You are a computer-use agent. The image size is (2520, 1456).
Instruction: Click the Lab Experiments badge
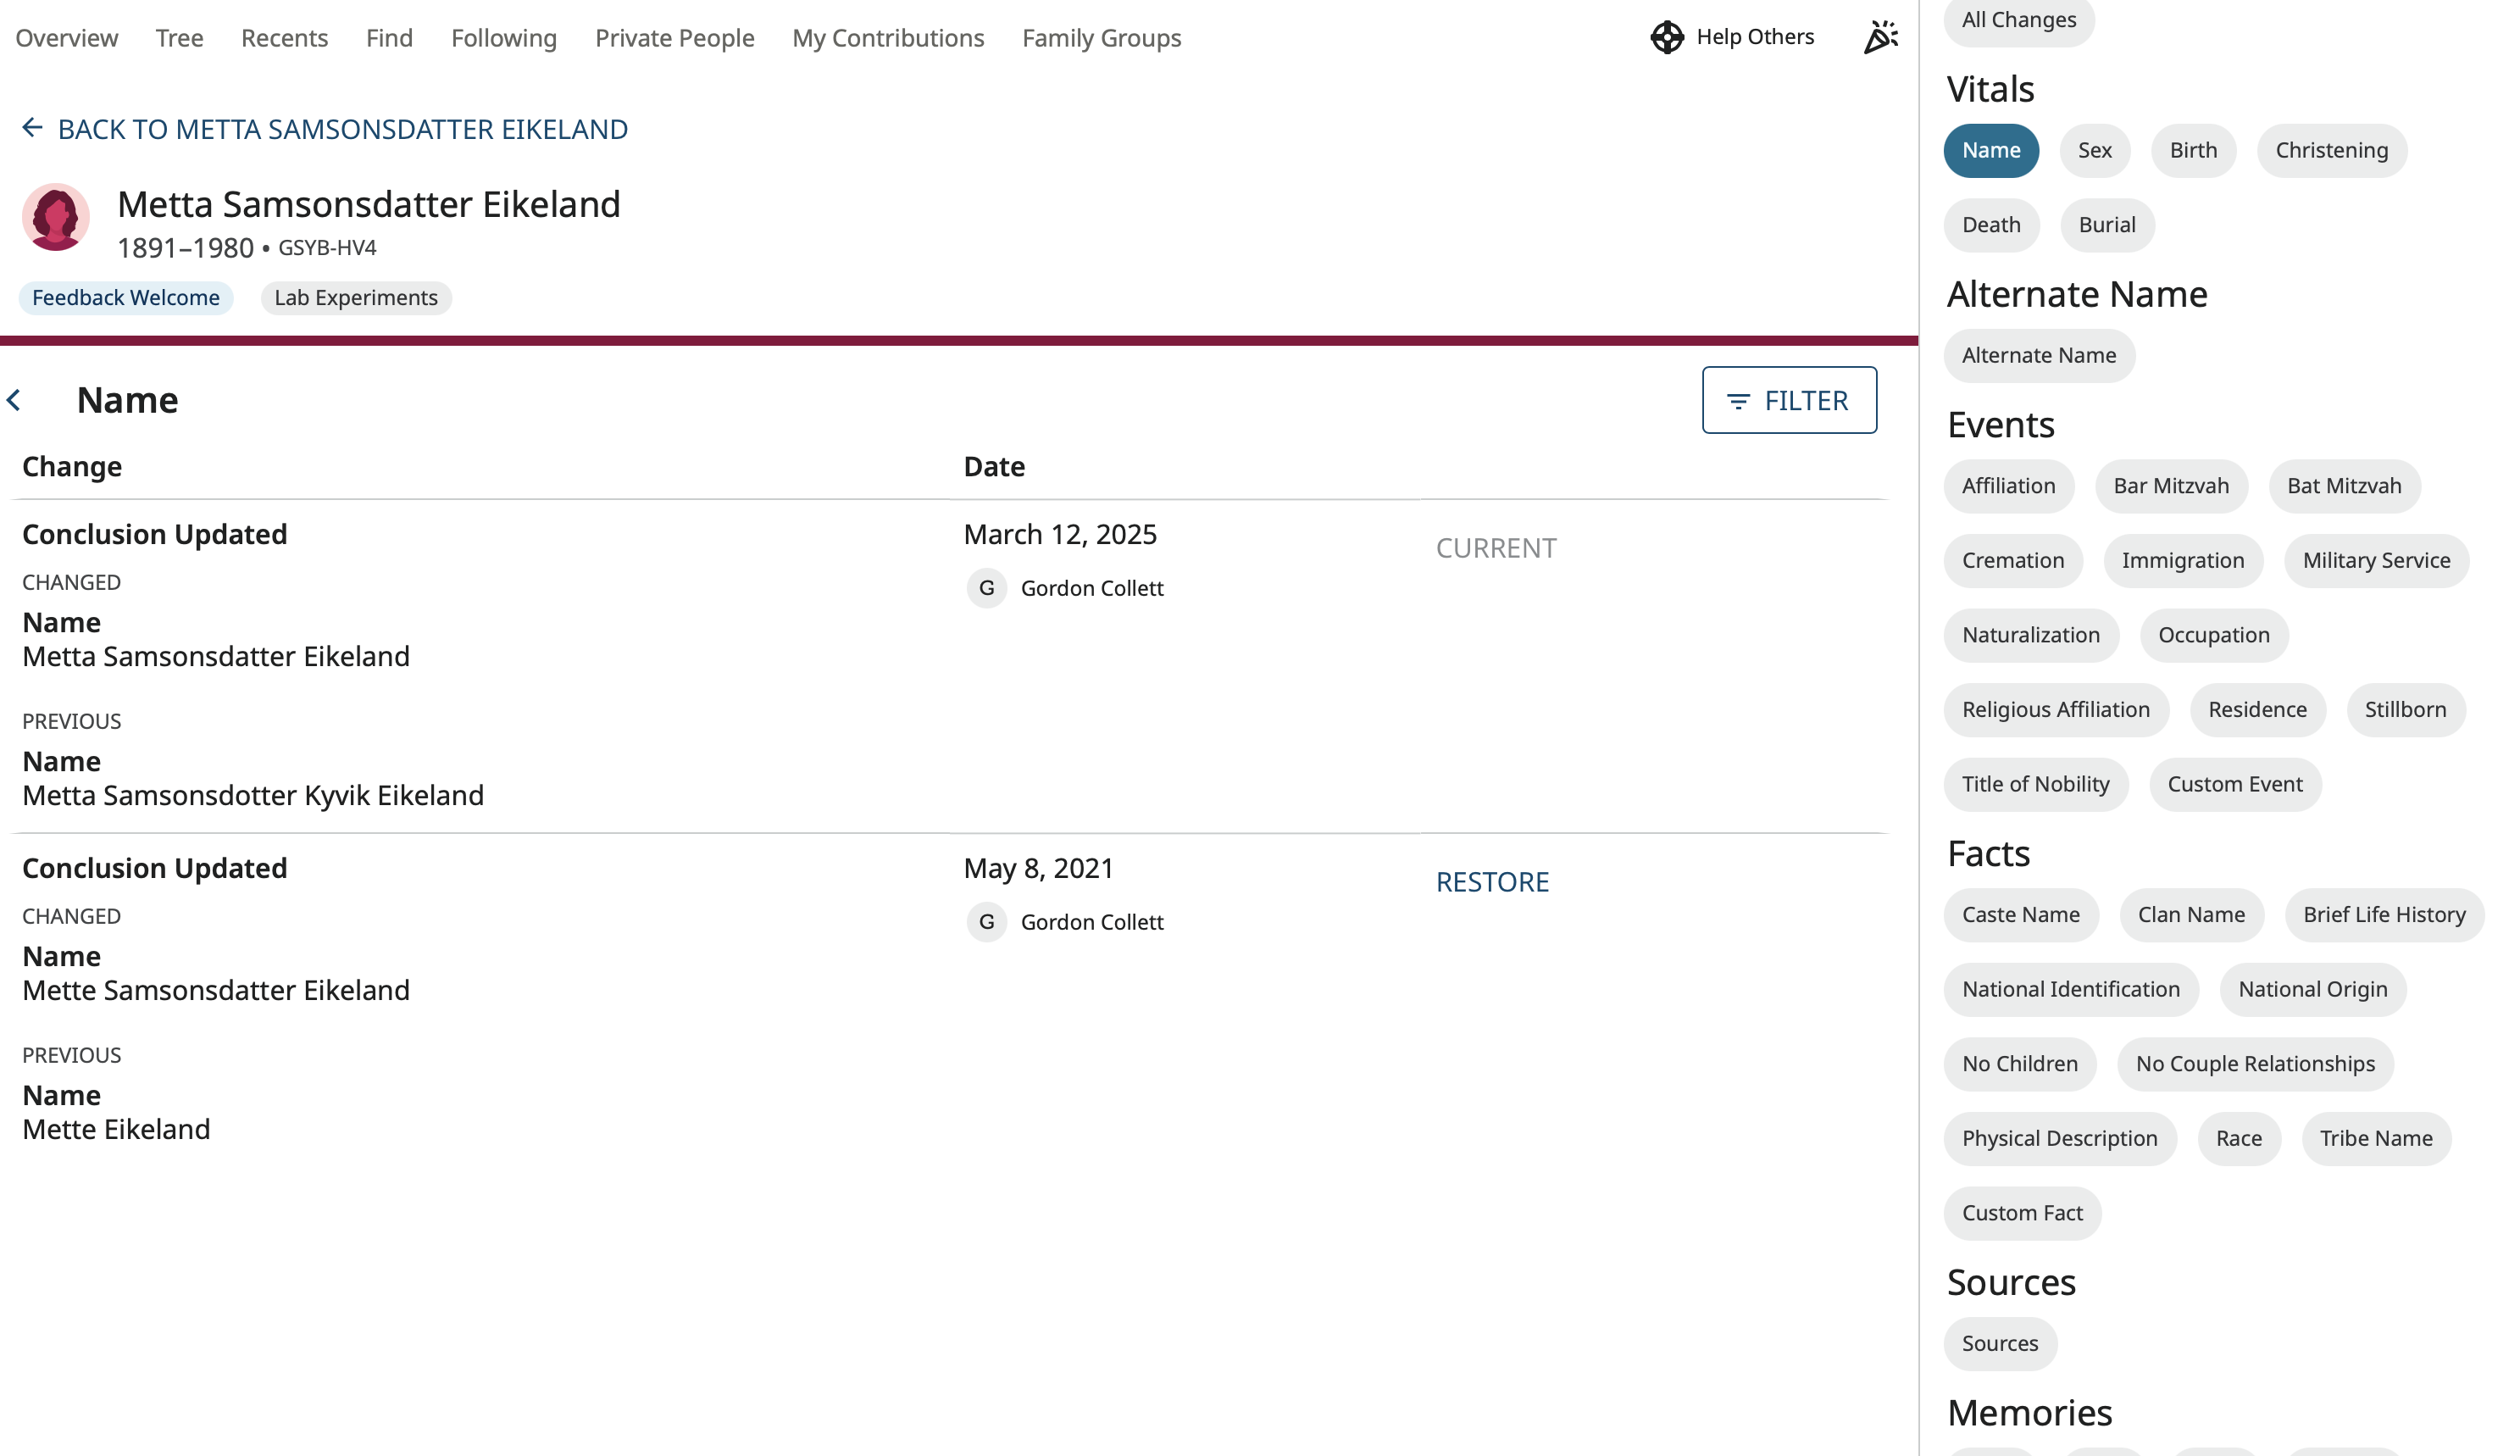(356, 298)
